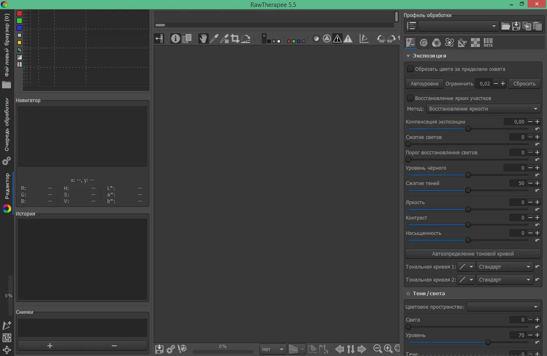This screenshot has width=547, height=356.
Task: Click the zoom out magnifier icon
Action: pyautogui.click(x=377, y=349)
